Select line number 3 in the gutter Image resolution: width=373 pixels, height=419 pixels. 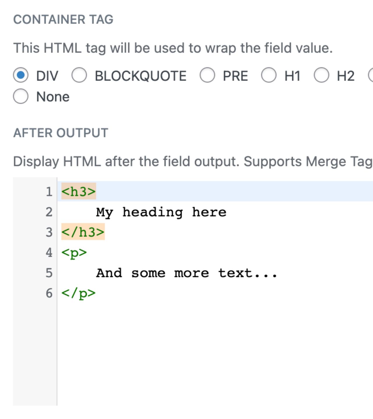tap(49, 232)
